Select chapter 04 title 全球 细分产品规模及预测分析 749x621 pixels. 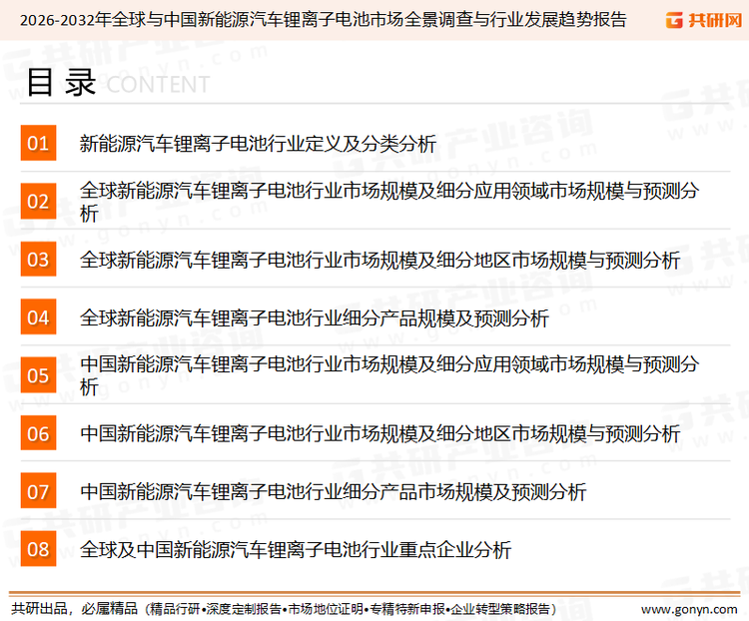[x=315, y=317]
